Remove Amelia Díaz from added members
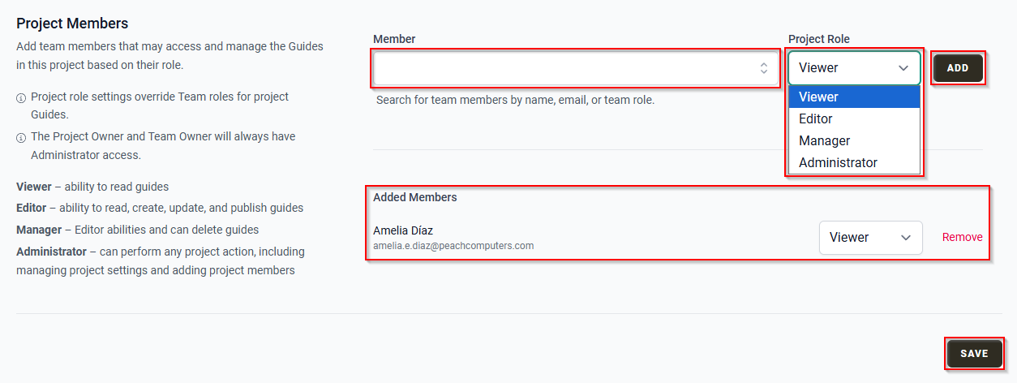Screen dimensions: 1017x383 click(x=962, y=237)
